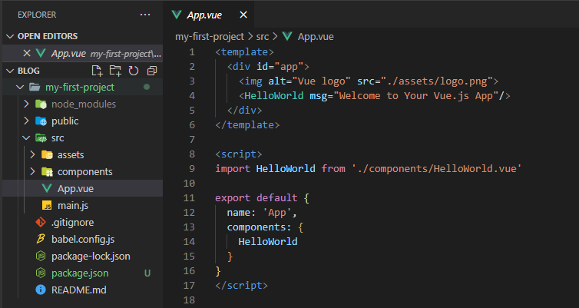Click the public folder globe icon
579x308 pixels.
click(x=41, y=121)
